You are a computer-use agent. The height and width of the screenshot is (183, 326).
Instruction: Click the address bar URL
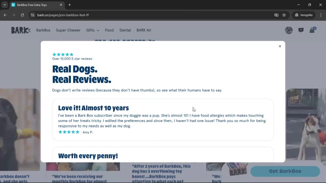click(63, 15)
